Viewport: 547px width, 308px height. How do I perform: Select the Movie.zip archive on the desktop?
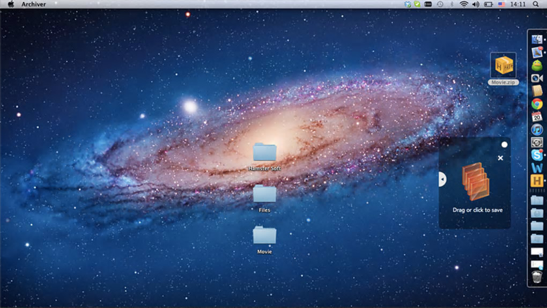coord(503,69)
